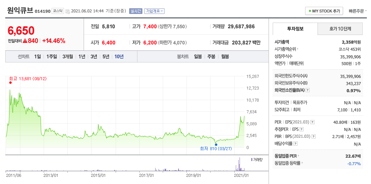The image size is (371, 184).
Task: Select the 10년 line chart period
Action: click(119, 57)
